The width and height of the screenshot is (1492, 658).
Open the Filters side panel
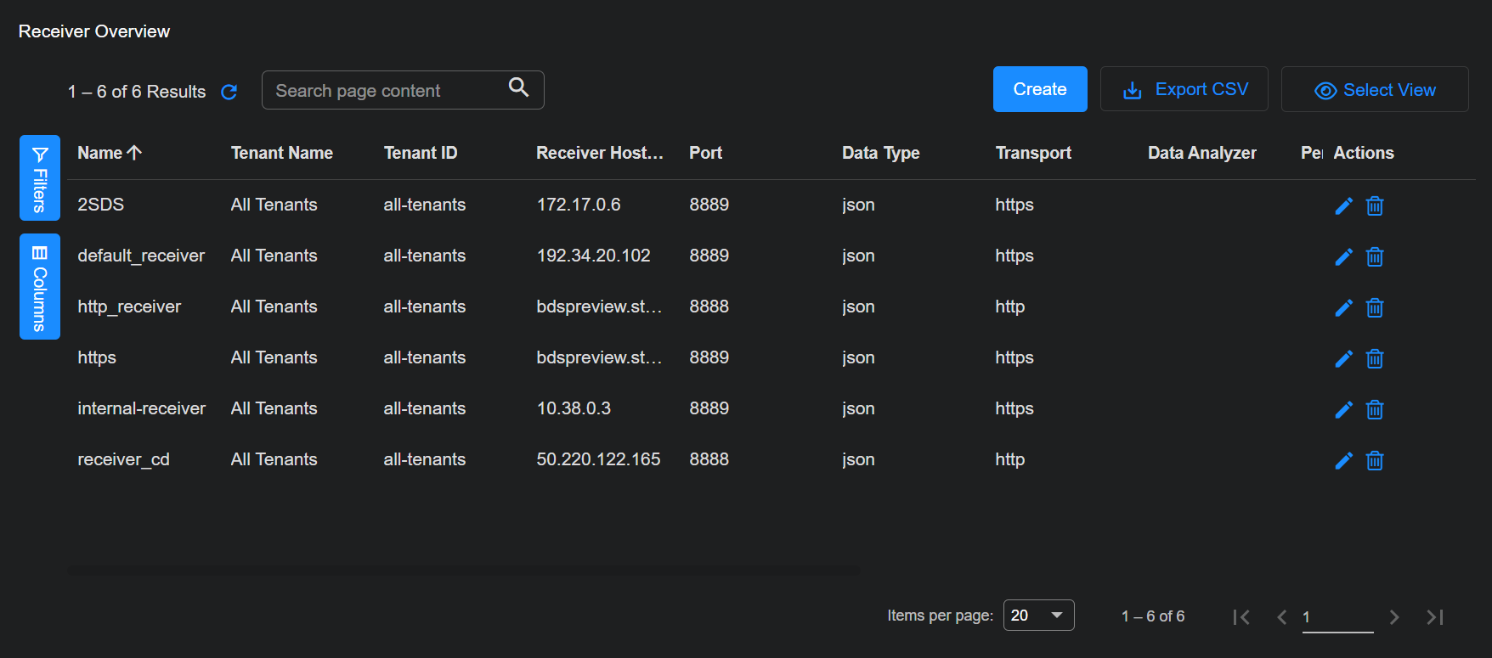click(40, 178)
